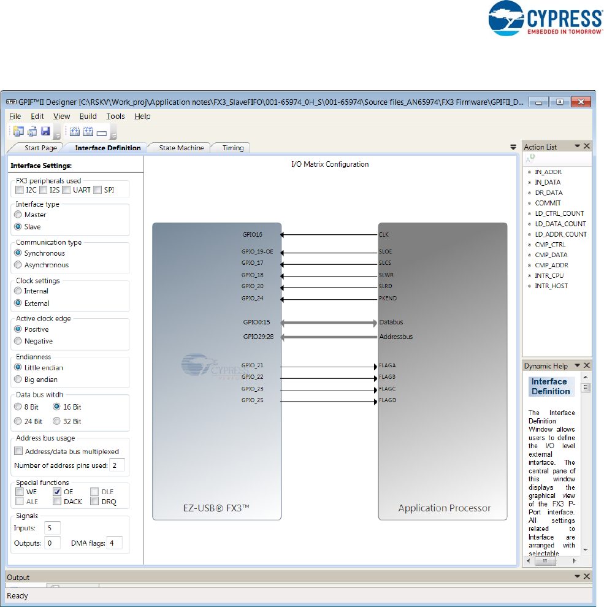The image size is (604, 607).
Task: Click the add action icon in Action List
Action: click(x=530, y=158)
